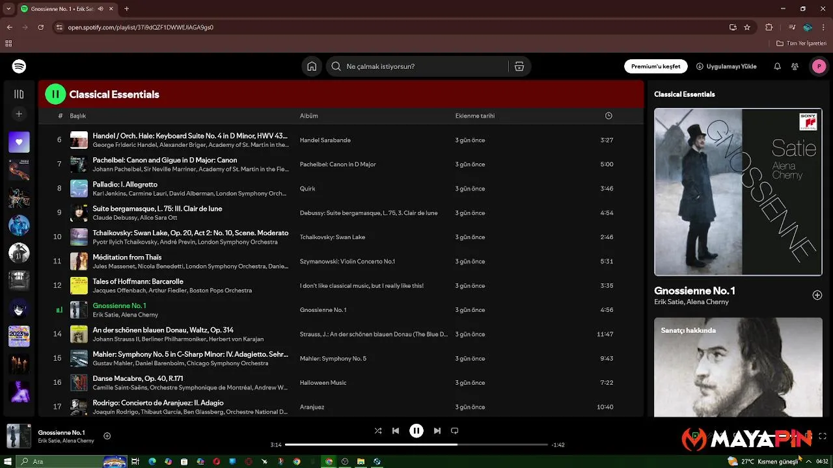
Task: Sort tracks by the duration clock icon
Action: [608, 116]
